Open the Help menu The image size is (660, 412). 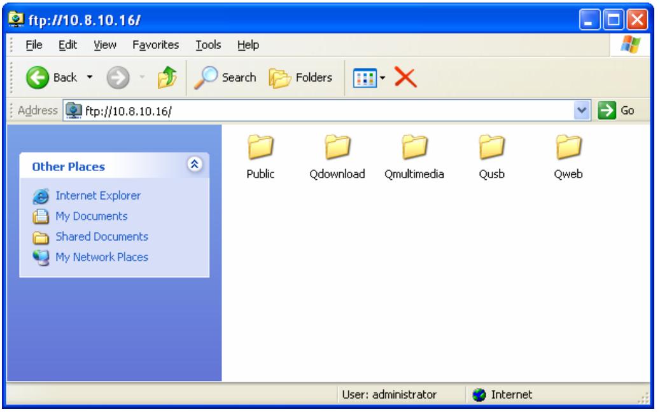point(248,45)
